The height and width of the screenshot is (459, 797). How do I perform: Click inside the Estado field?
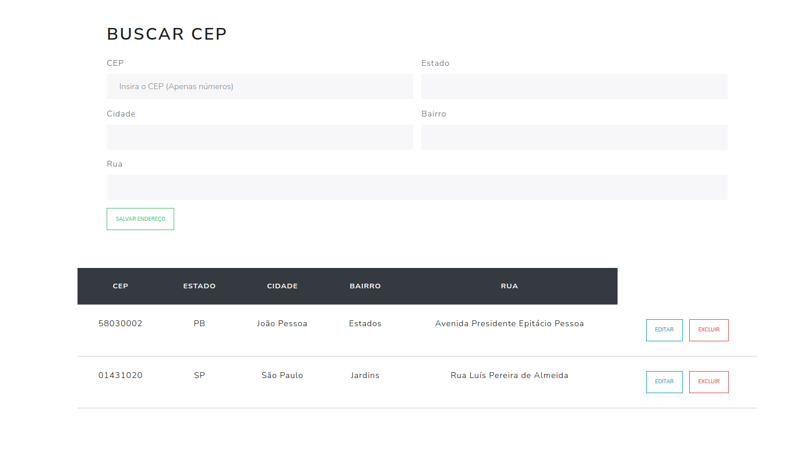(x=574, y=86)
